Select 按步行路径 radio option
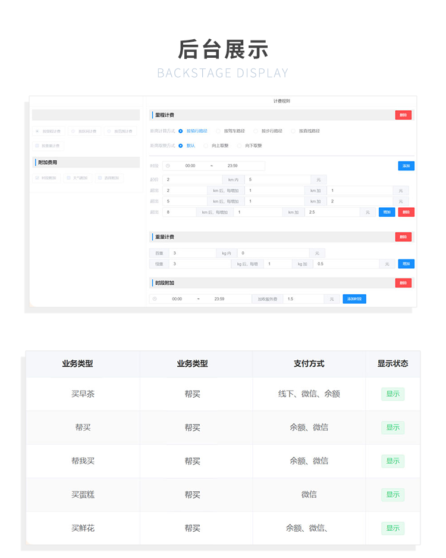Screen dimensions: 446x558 tap(256, 131)
